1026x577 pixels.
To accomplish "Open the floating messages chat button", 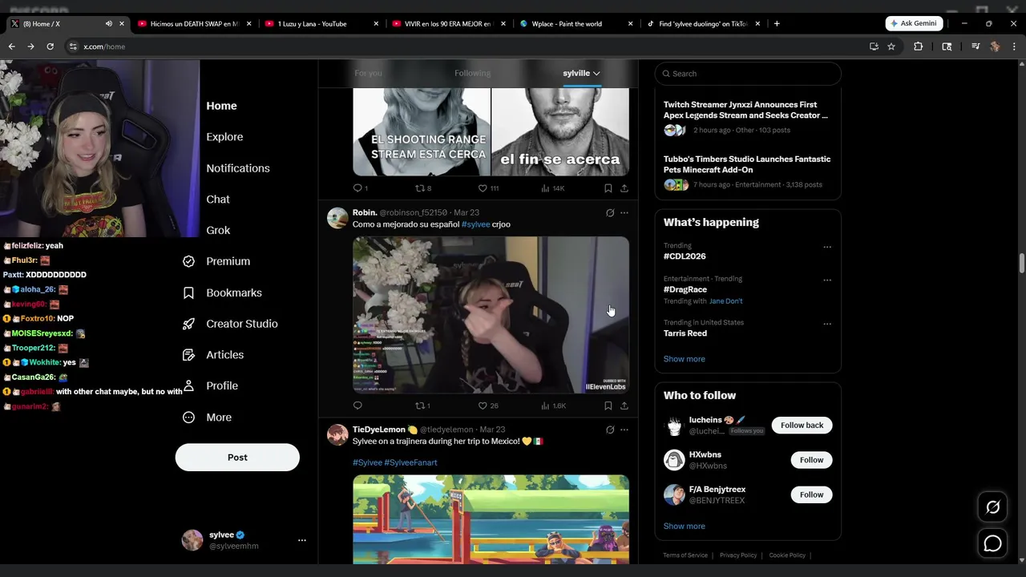I will tap(992, 544).
